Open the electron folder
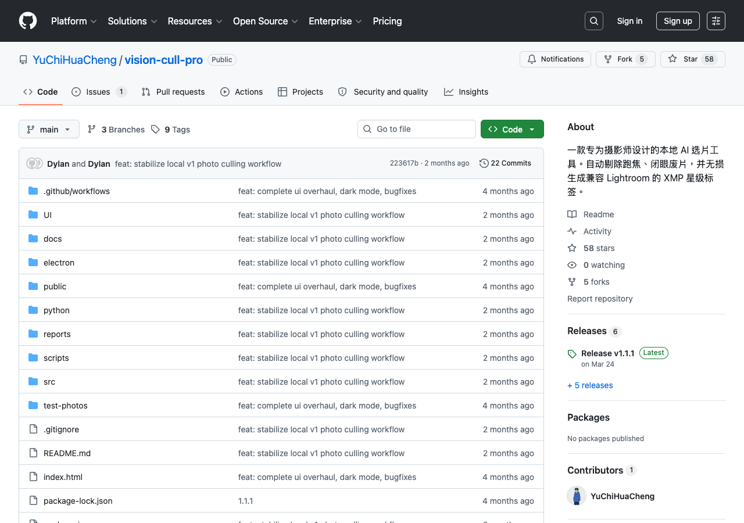744x523 pixels. 59,263
